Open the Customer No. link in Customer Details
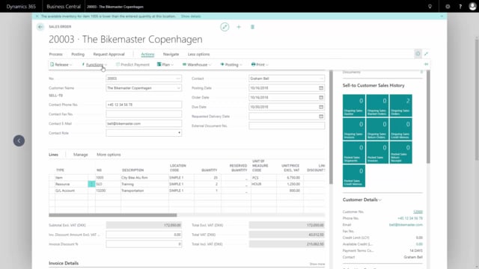This screenshot has width=479, height=269. (418, 211)
